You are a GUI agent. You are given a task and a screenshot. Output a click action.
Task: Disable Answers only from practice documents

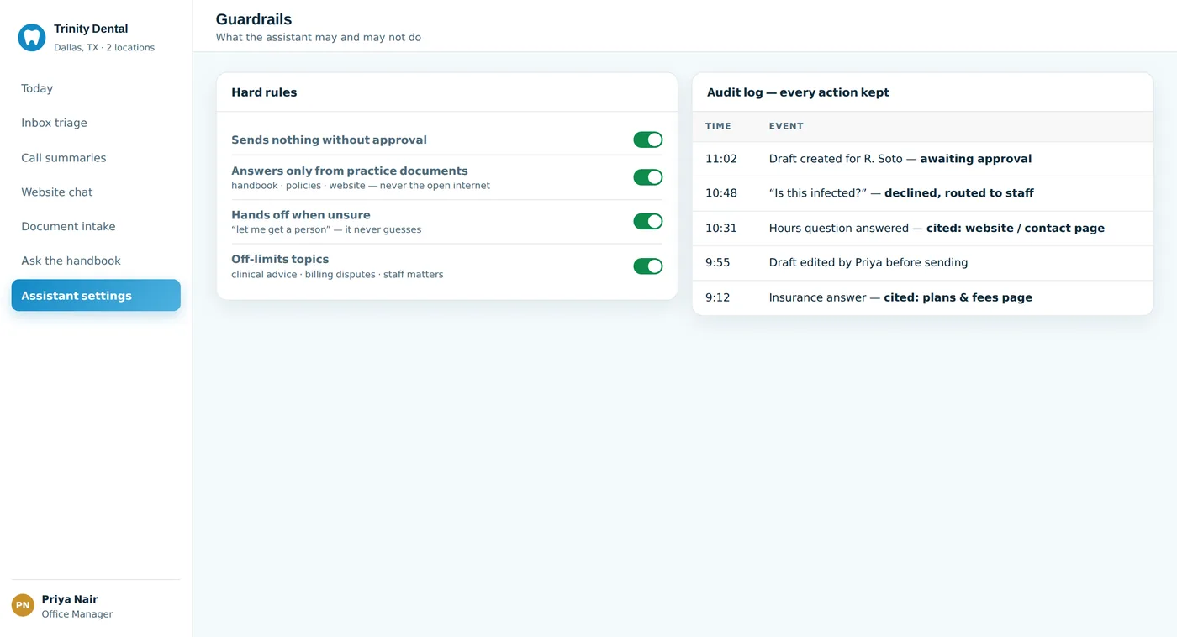(x=648, y=177)
